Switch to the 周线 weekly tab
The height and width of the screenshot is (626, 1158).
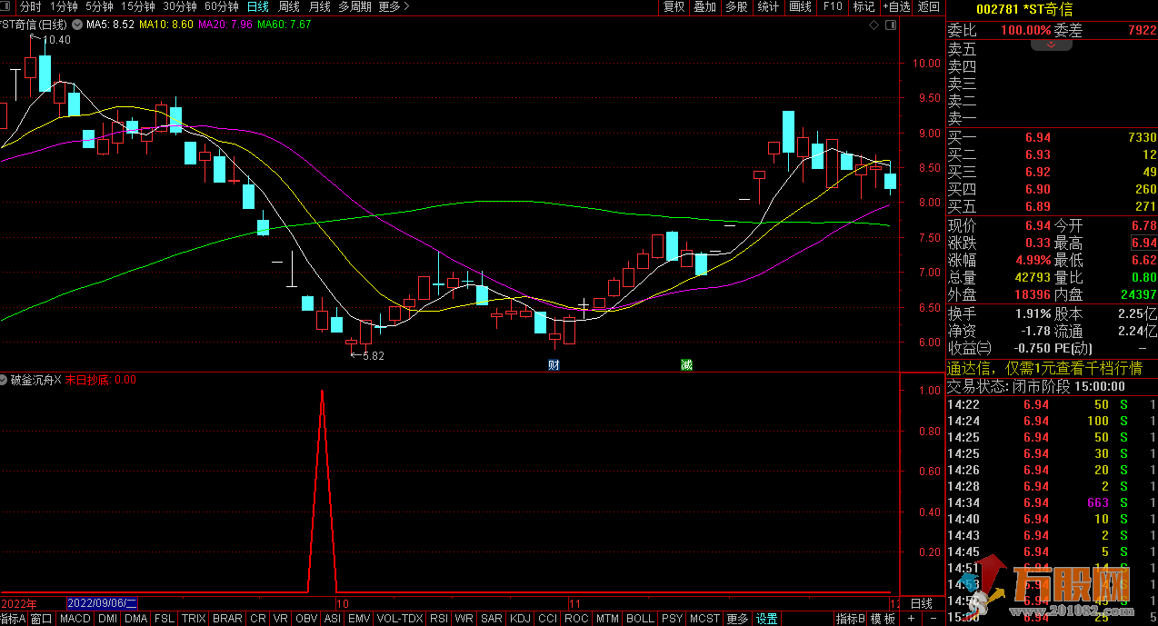(288, 7)
